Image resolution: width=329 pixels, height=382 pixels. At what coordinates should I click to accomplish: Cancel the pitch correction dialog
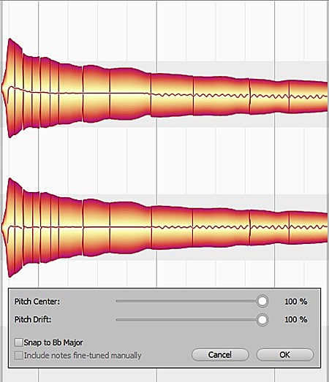tap(220, 355)
